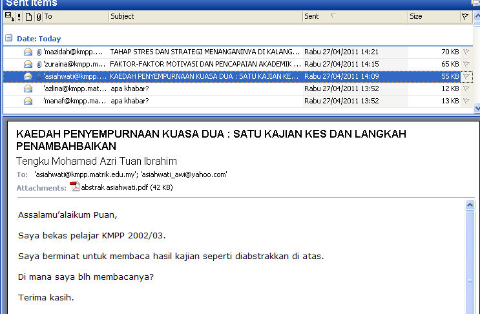480x314 pixels.
Task: Click the greeting 'Assalamu'alaikum Puan,'
Action: pyautogui.click(x=68, y=215)
